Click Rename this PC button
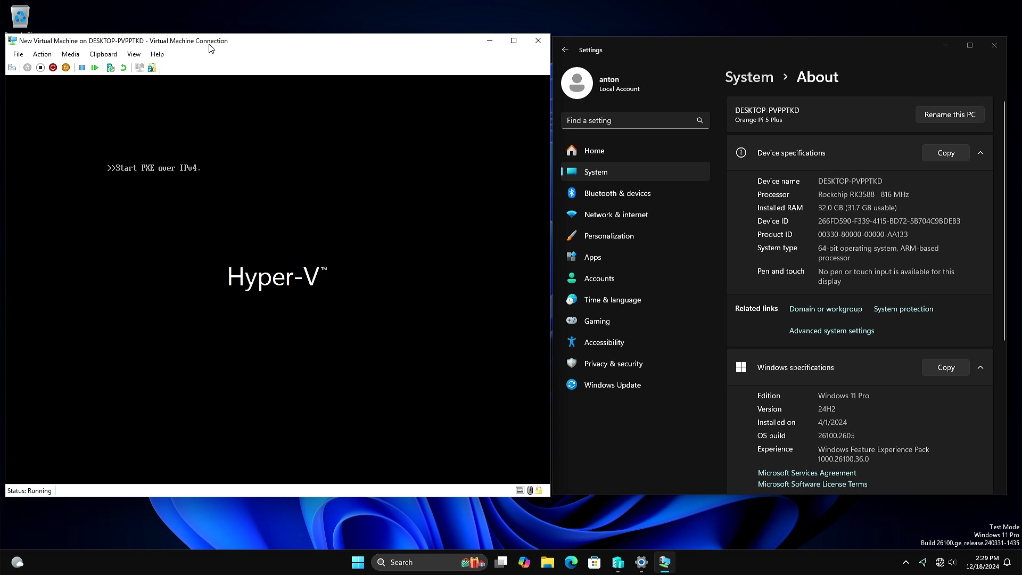 pyautogui.click(x=950, y=114)
